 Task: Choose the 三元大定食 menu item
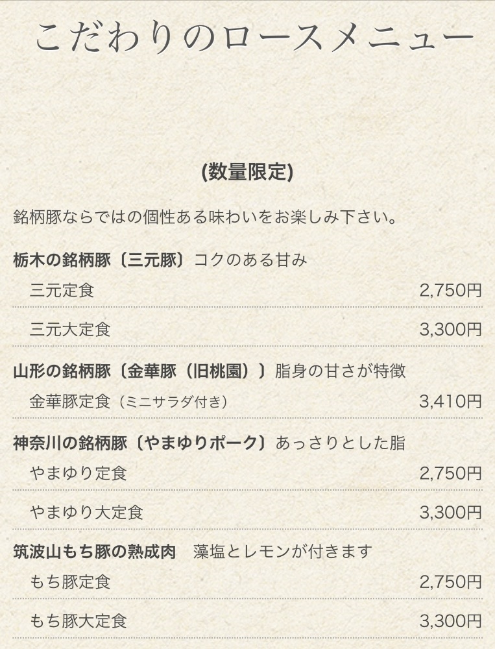click(x=70, y=329)
